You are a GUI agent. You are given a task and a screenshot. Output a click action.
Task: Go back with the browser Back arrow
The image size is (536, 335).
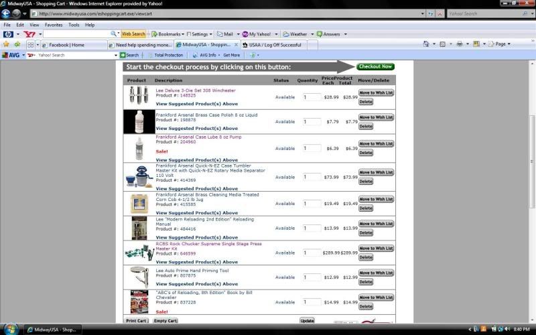pyautogui.click(x=6, y=13)
